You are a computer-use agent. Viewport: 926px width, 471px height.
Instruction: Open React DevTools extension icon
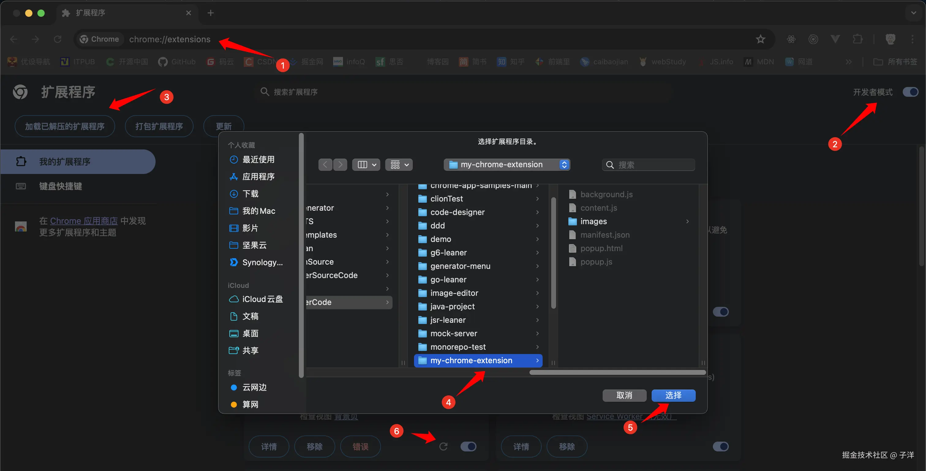point(791,39)
